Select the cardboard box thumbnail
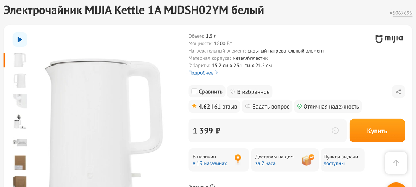This screenshot has height=187, width=416. point(20,163)
